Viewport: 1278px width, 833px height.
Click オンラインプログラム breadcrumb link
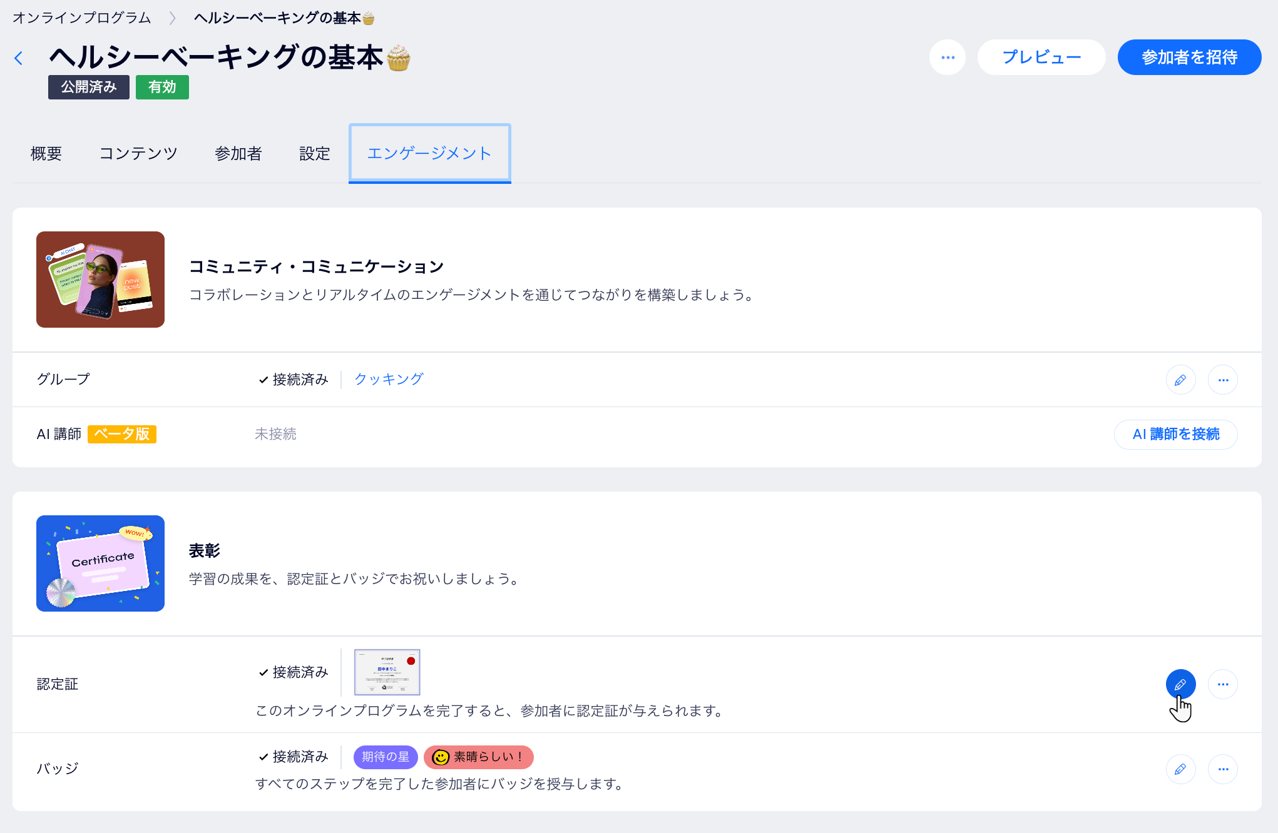(x=82, y=18)
